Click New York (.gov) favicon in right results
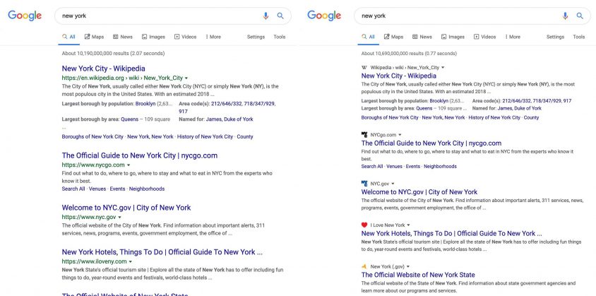The height and width of the screenshot is (296, 596). tap(364, 267)
